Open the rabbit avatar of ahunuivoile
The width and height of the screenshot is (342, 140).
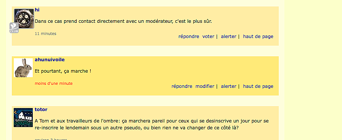tap(23, 68)
